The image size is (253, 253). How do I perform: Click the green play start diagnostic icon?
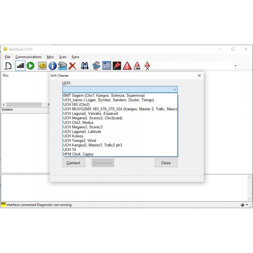31,66
